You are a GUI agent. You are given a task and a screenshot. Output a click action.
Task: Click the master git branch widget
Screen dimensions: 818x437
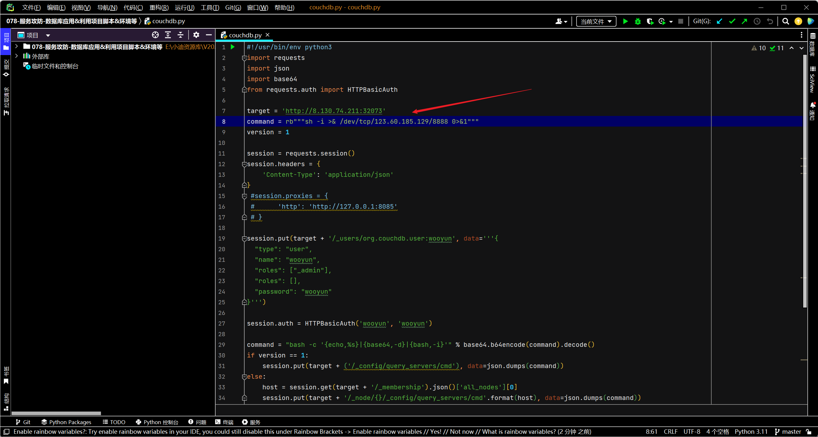coord(788,432)
